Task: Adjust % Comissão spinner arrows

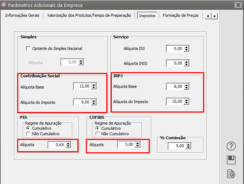Action: [188, 146]
